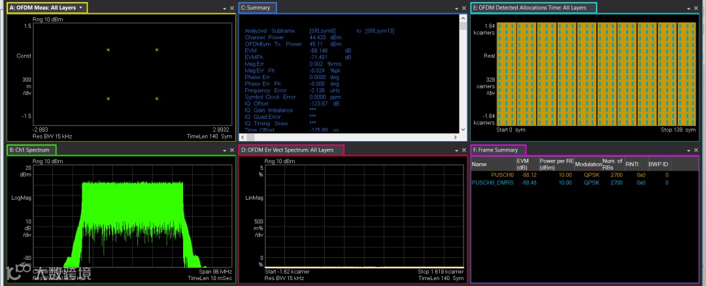
Task: Open the Summary panel options arrow
Action: [456, 8]
